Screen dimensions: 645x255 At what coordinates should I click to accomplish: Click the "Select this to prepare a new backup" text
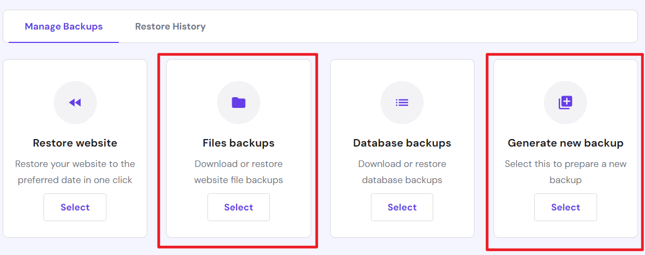click(565, 172)
